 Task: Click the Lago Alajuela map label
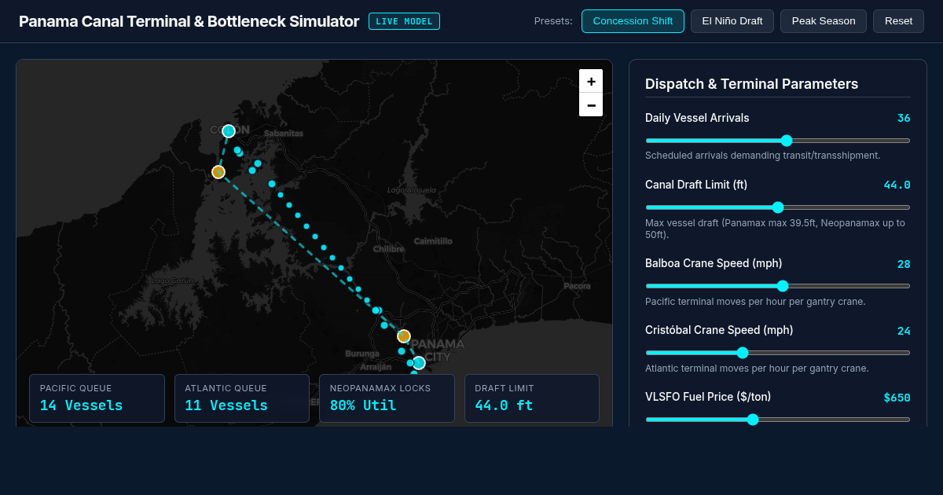[412, 190]
